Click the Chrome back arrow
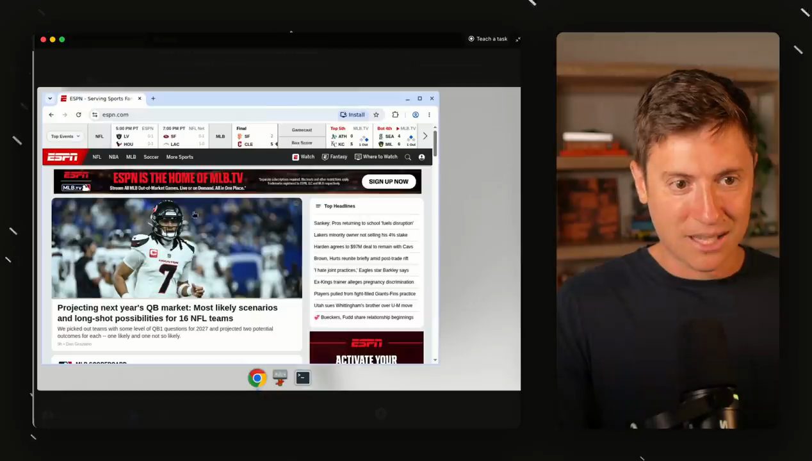The image size is (812, 461). (x=51, y=115)
